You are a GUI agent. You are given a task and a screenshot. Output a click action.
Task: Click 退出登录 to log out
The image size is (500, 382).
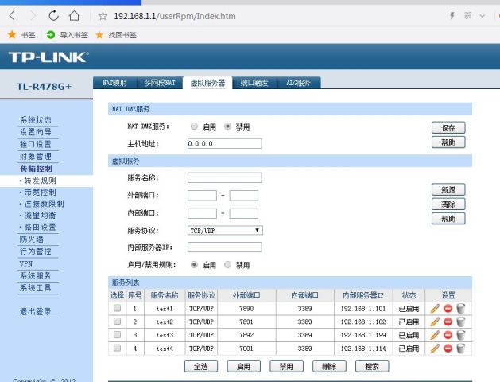pos(36,311)
